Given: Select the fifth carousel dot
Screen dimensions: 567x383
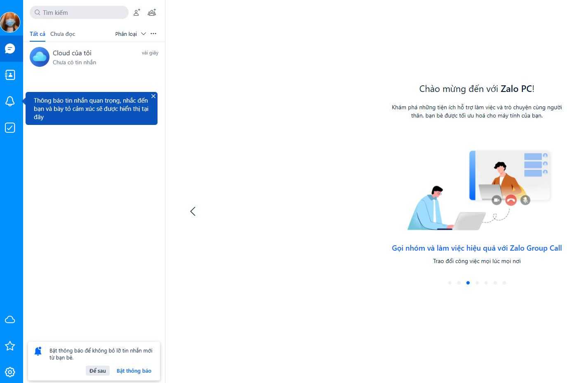Looking at the screenshot, I should (x=486, y=283).
